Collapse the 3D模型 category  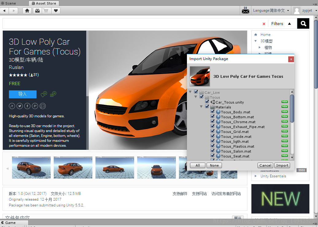click(255, 41)
